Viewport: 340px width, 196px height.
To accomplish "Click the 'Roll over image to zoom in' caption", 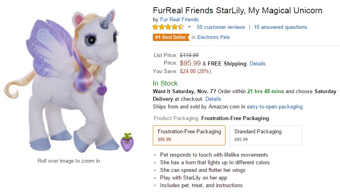I will pos(69,161).
